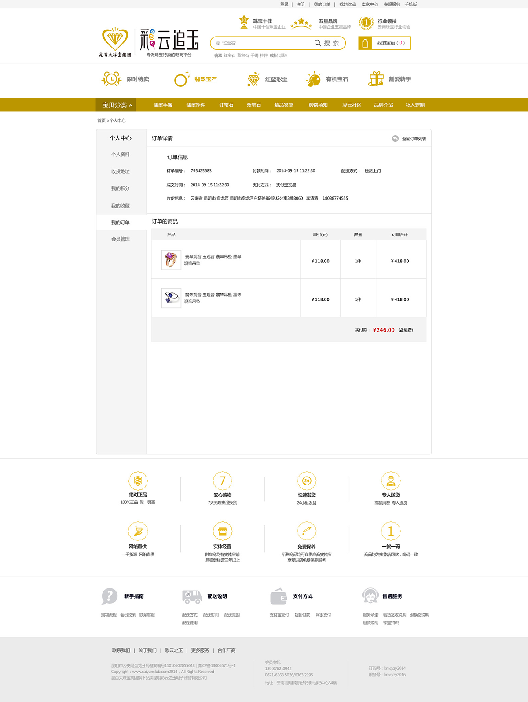Click the alarm clock icon for 限时特卖
528x702 pixels.
pos(111,79)
